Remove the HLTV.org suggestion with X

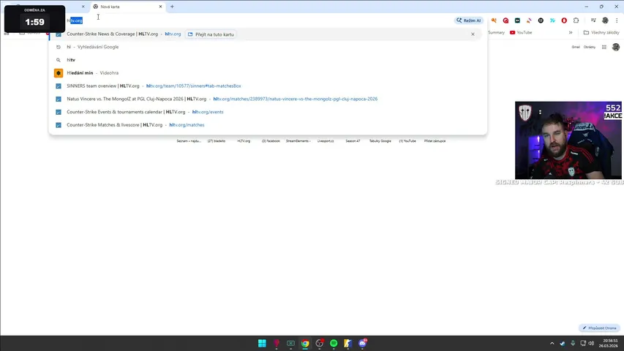[x=473, y=34]
